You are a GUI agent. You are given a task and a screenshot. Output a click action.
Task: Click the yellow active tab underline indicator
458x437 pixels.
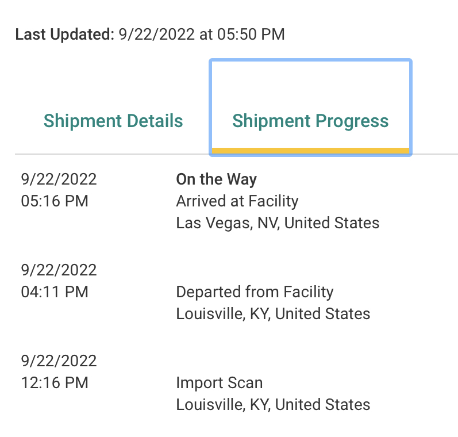[310, 151]
